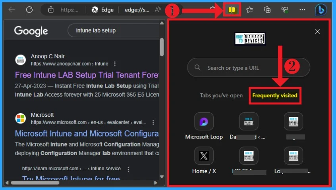Click the anoopcnair.com URL breadcrumb
This screenshot has height=190, width=336.
pyautogui.click(x=70, y=64)
